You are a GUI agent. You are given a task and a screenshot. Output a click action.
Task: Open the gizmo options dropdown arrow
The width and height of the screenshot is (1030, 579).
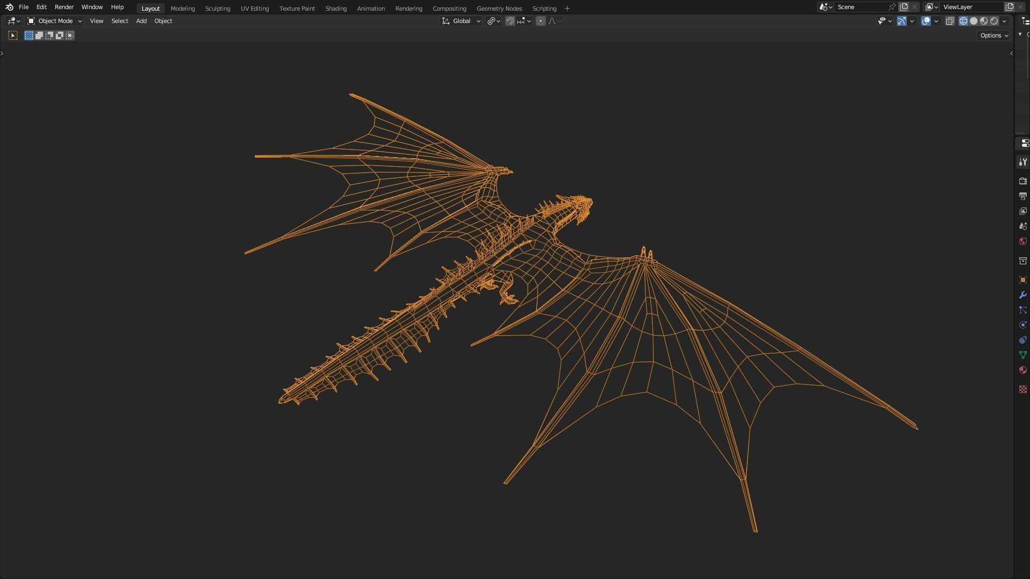point(912,21)
